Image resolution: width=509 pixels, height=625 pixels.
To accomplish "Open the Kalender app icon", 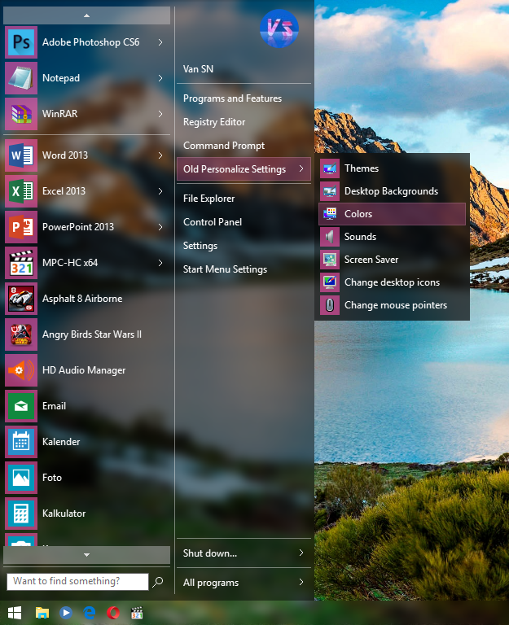I will (21, 442).
